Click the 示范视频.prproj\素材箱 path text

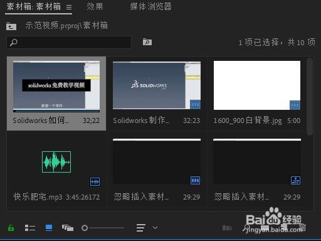point(66,26)
